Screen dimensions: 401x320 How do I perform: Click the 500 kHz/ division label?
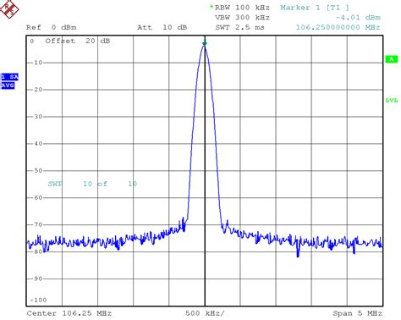point(205,313)
